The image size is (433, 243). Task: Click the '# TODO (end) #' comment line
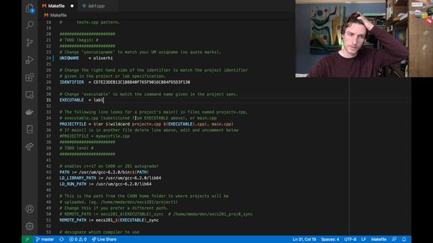[x=76, y=148]
